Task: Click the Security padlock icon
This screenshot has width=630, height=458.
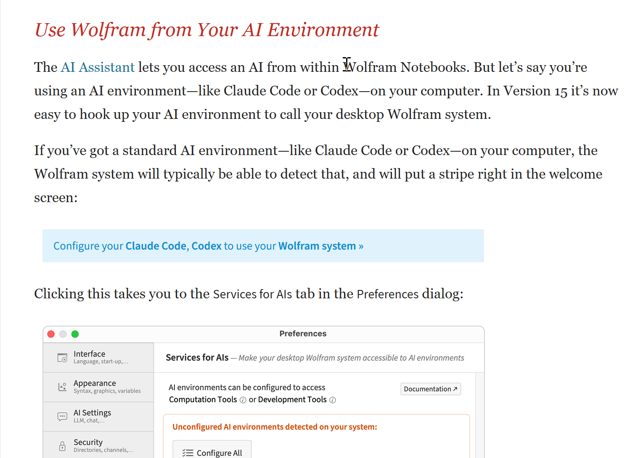Action: [x=62, y=446]
